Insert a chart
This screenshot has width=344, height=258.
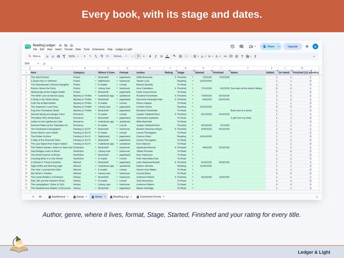coord(237,56)
